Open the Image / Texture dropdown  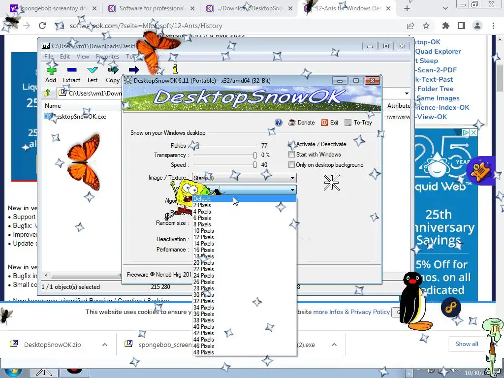[x=244, y=178]
